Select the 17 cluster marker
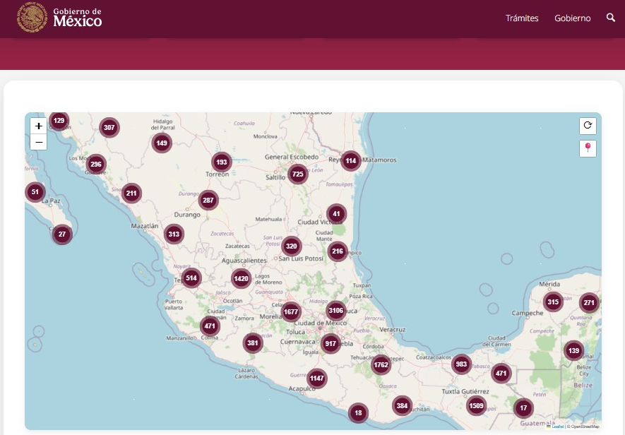Viewport: 625px width, 435px height. point(523,408)
